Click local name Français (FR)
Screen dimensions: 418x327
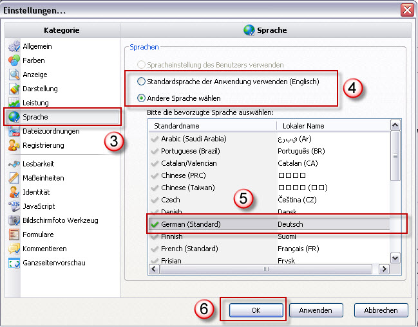(298, 249)
